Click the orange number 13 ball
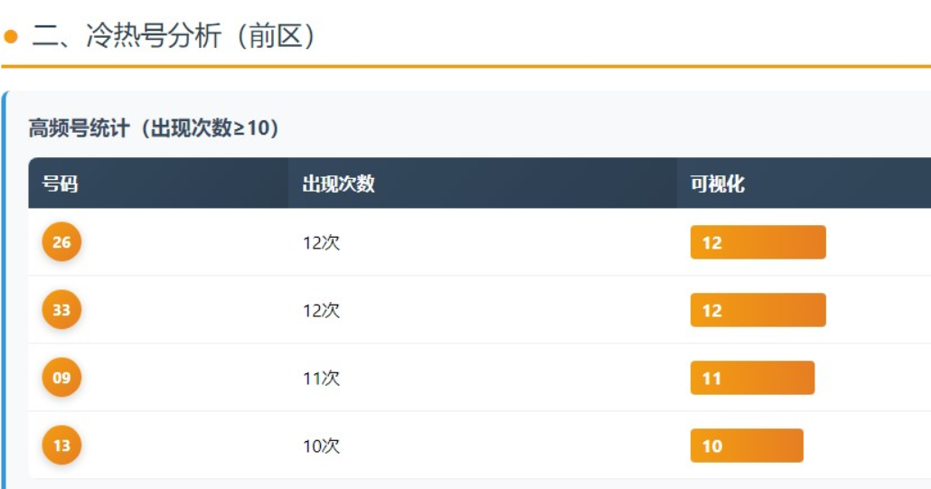Screen dimensions: 931x489 tap(61, 445)
